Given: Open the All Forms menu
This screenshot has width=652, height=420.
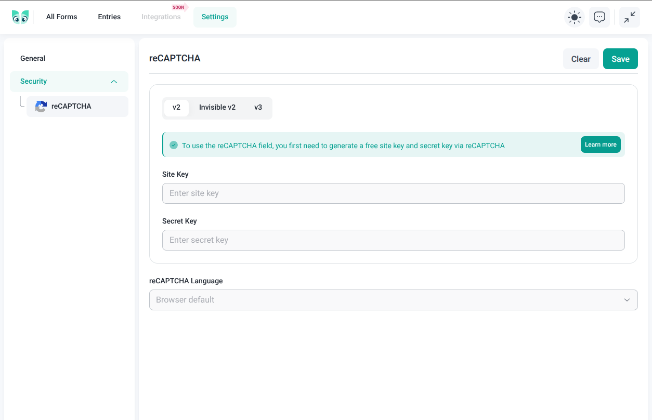Looking at the screenshot, I should click(x=61, y=17).
